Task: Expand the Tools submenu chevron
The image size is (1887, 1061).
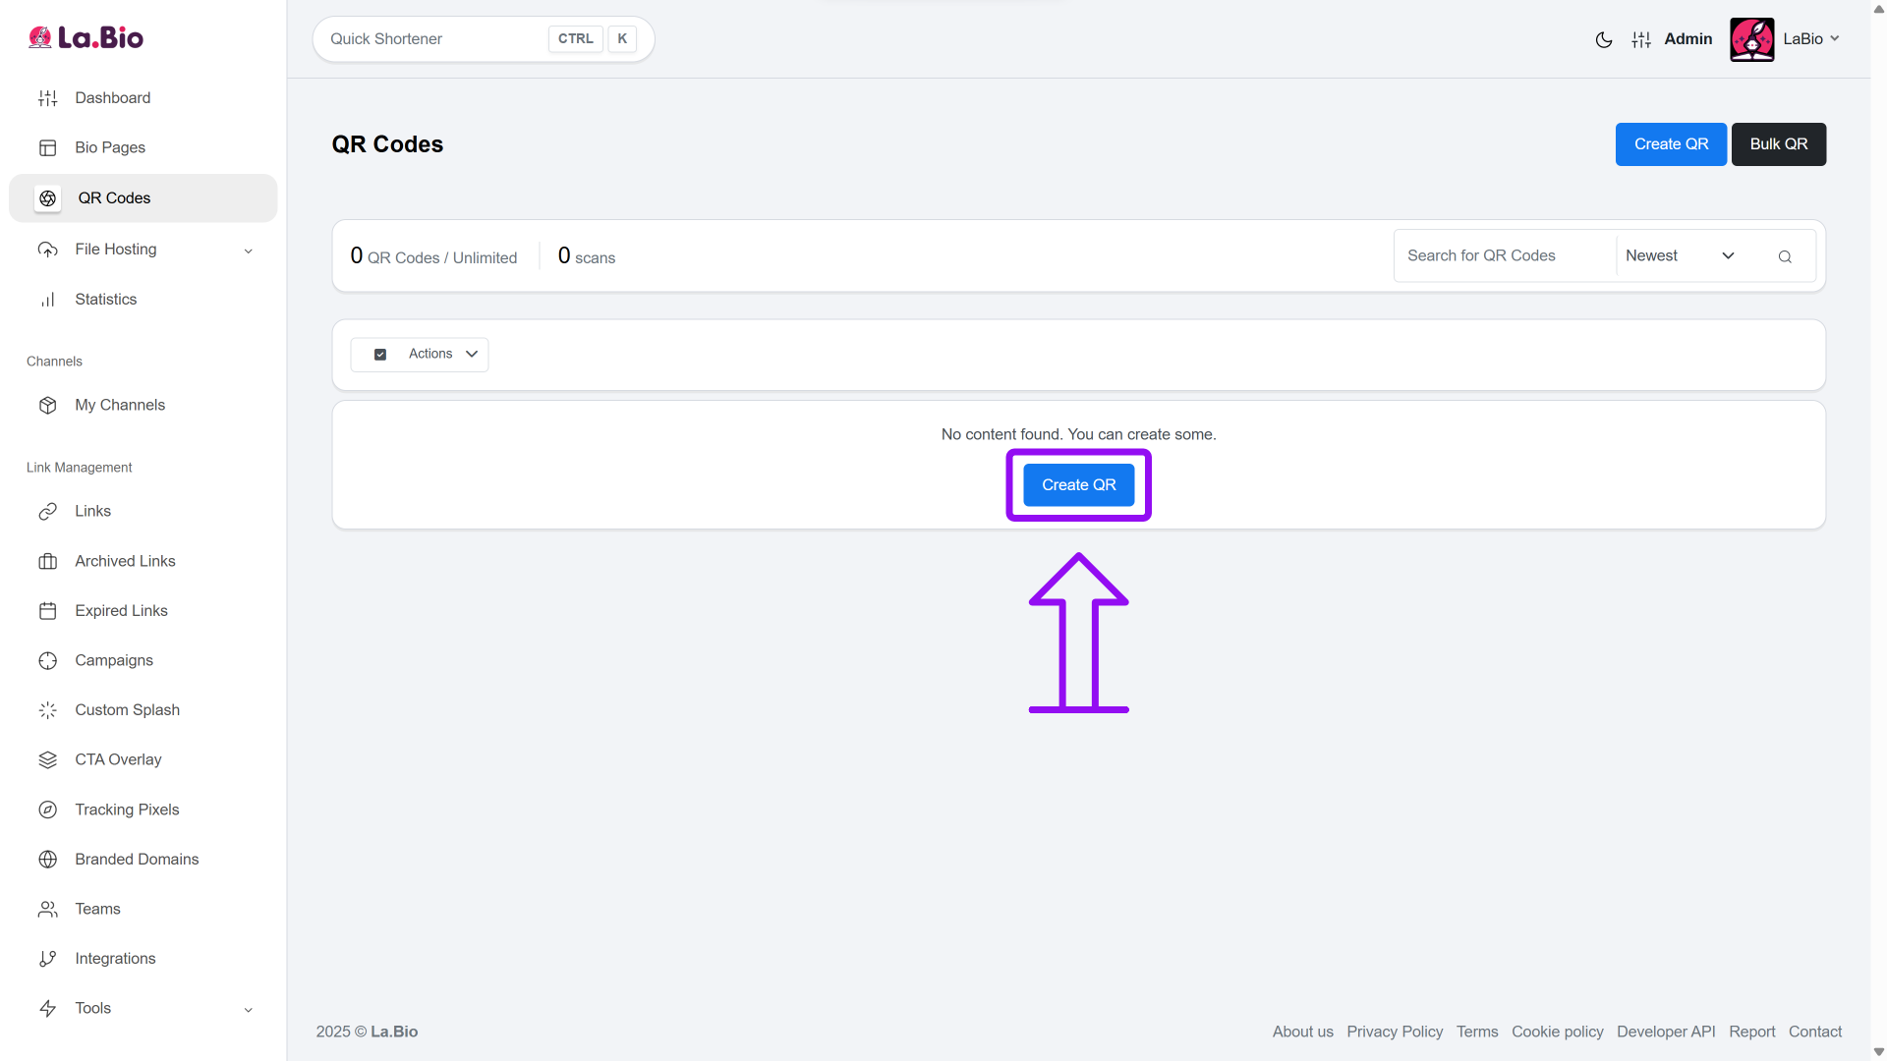Action: 248,1010
